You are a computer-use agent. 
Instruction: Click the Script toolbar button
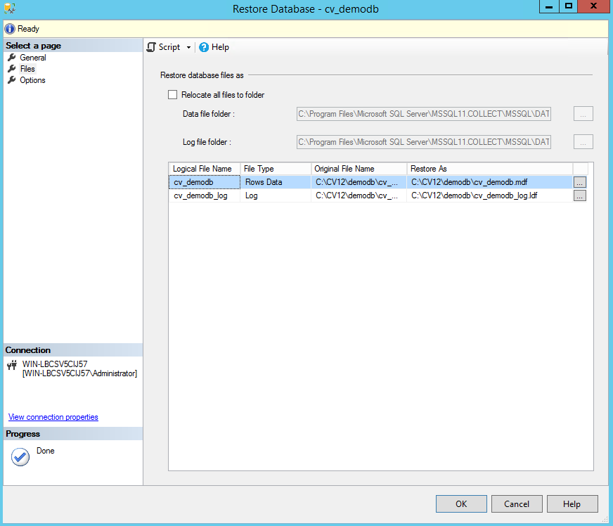coord(163,47)
